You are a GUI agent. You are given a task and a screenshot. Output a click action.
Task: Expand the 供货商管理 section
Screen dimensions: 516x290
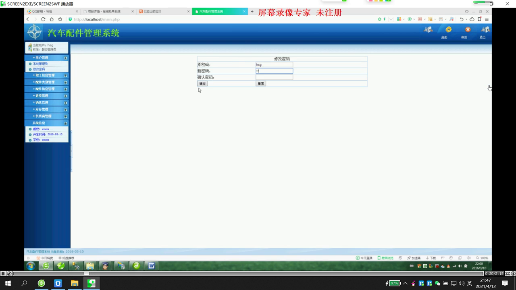[47, 116]
